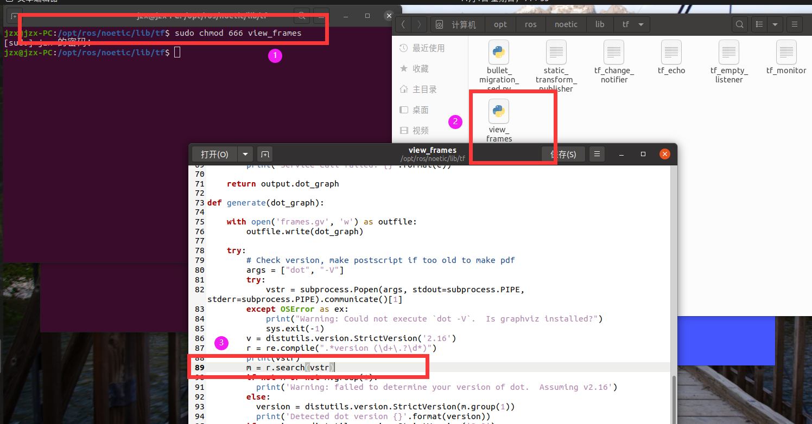Click the terminal's search icon
Image resolution: width=812 pixels, height=424 pixels.
[302, 16]
